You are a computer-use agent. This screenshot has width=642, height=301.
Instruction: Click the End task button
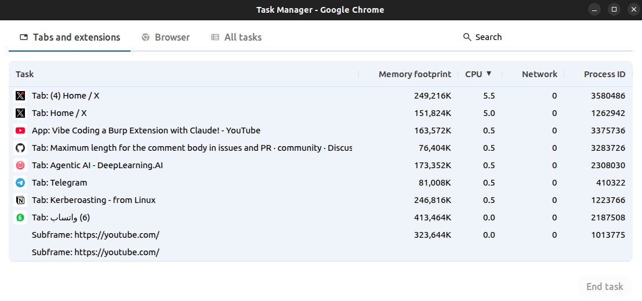pyautogui.click(x=604, y=287)
